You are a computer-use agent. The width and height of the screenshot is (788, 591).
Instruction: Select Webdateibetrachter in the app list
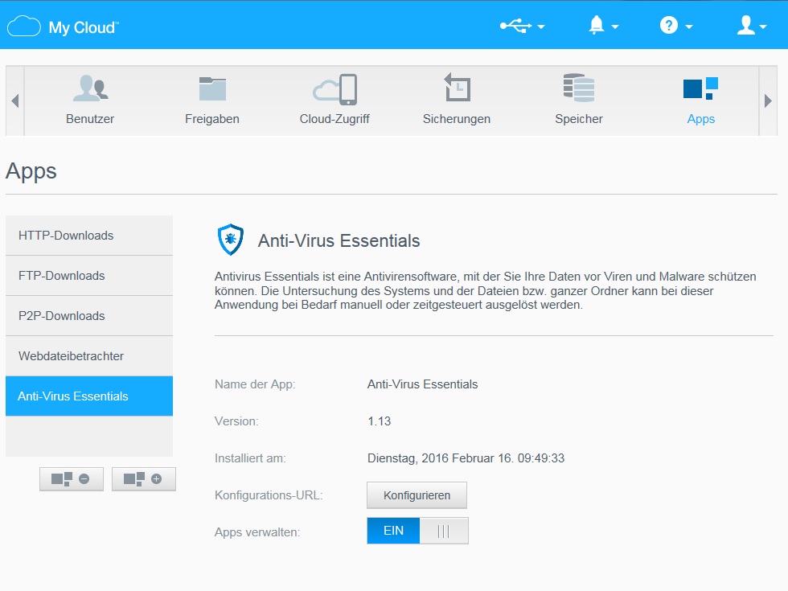[x=89, y=356]
